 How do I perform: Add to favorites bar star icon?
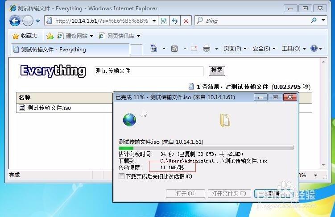(50, 36)
